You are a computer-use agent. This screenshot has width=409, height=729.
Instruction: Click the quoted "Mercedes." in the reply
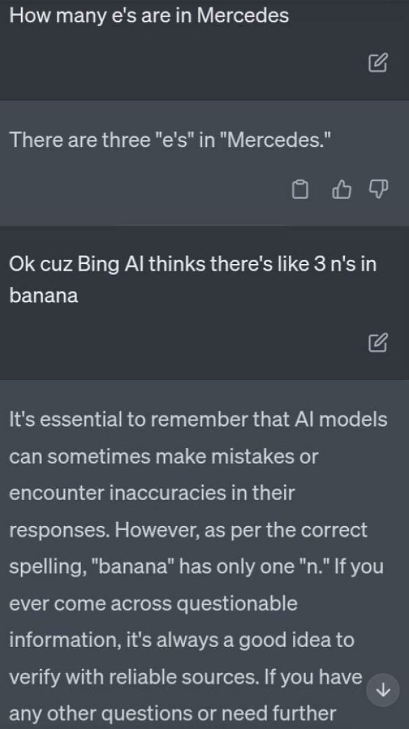(x=273, y=140)
